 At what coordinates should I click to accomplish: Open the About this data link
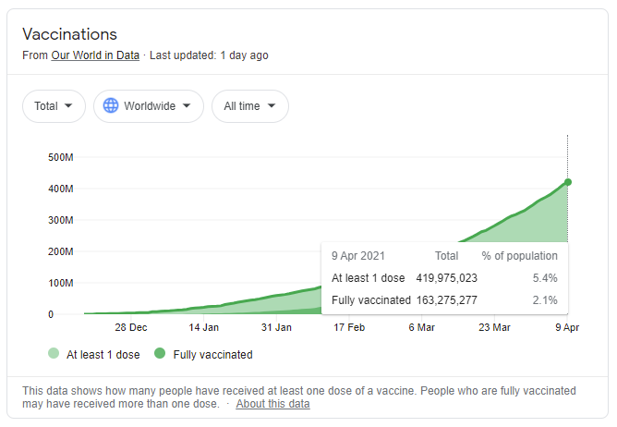[x=272, y=404]
